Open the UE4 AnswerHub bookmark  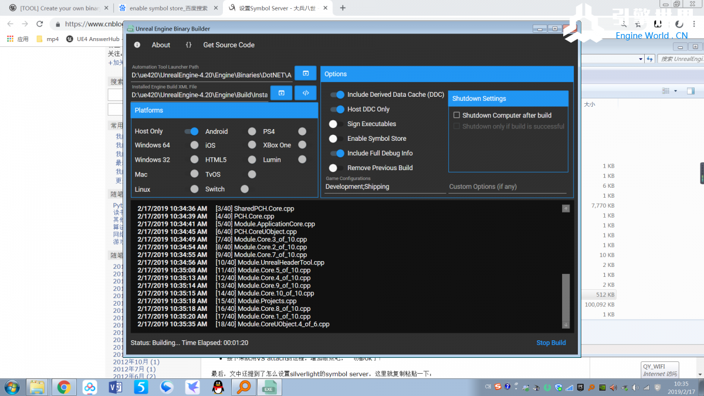(94, 39)
